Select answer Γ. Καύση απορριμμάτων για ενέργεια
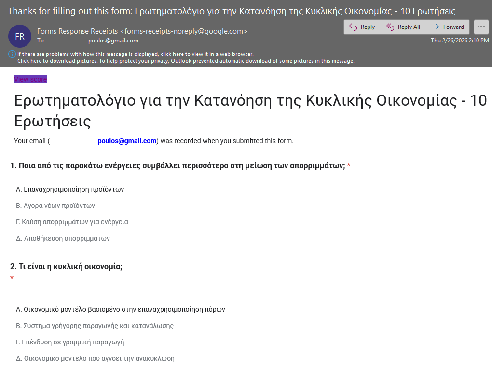492x370 pixels. point(72,222)
